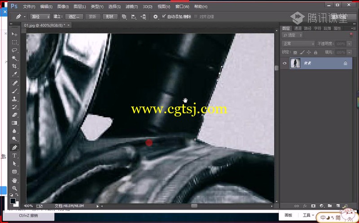Select the Lasso tool
The image size is (359, 223).
(14, 50)
